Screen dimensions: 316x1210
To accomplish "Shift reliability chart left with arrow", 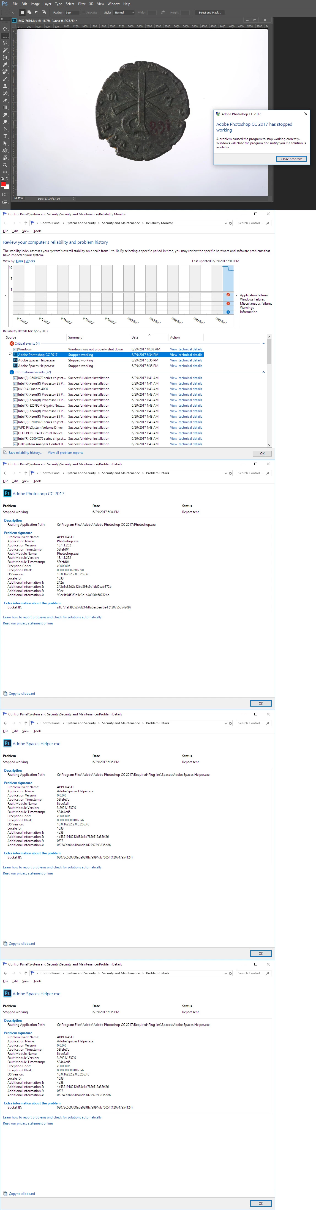I will (x=6, y=296).
